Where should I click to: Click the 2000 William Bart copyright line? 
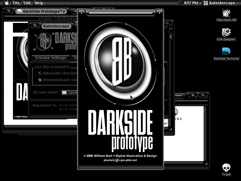[120, 156]
